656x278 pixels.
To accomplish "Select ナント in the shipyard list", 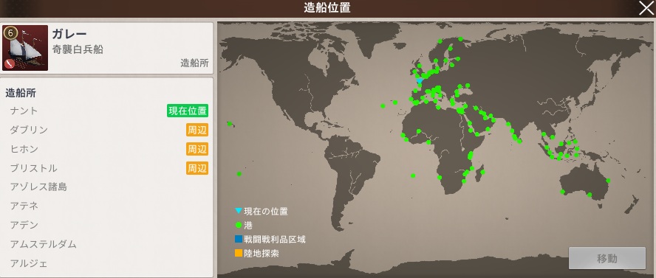I will point(106,111).
